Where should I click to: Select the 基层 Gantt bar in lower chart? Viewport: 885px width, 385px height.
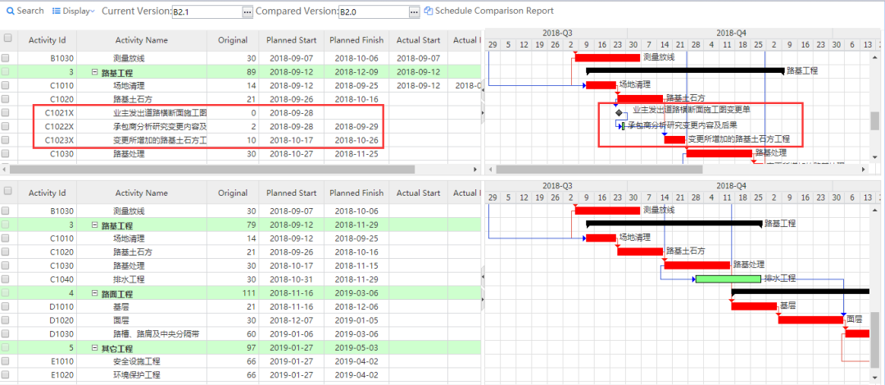tap(754, 306)
